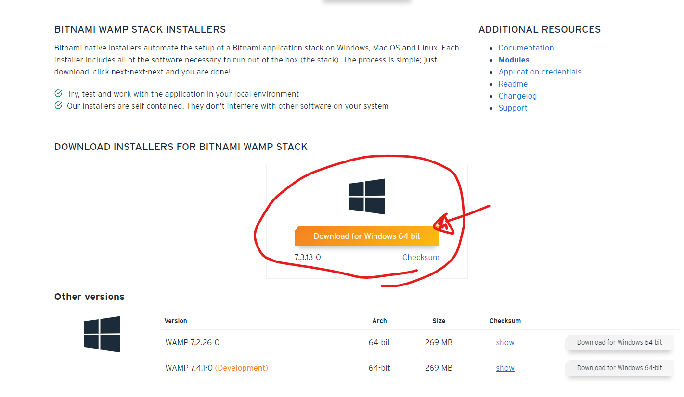Image resolution: width=684 pixels, height=397 pixels.
Task: Click the Version column header
Action: 176,321
